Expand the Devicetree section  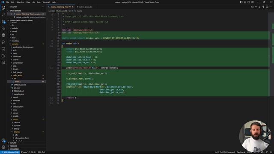coord(14,149)
